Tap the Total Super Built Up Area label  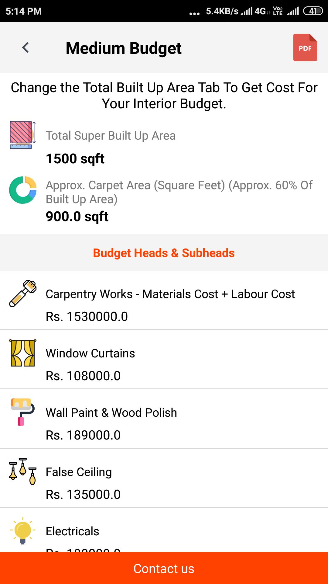[111, 136]
